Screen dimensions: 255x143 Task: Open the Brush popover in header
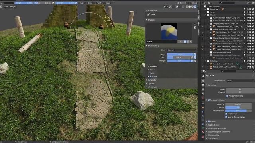(82, 3)
